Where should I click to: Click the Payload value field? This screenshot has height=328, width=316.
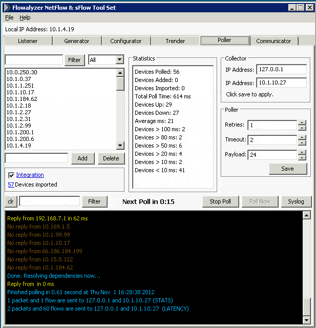coord(272,155)
